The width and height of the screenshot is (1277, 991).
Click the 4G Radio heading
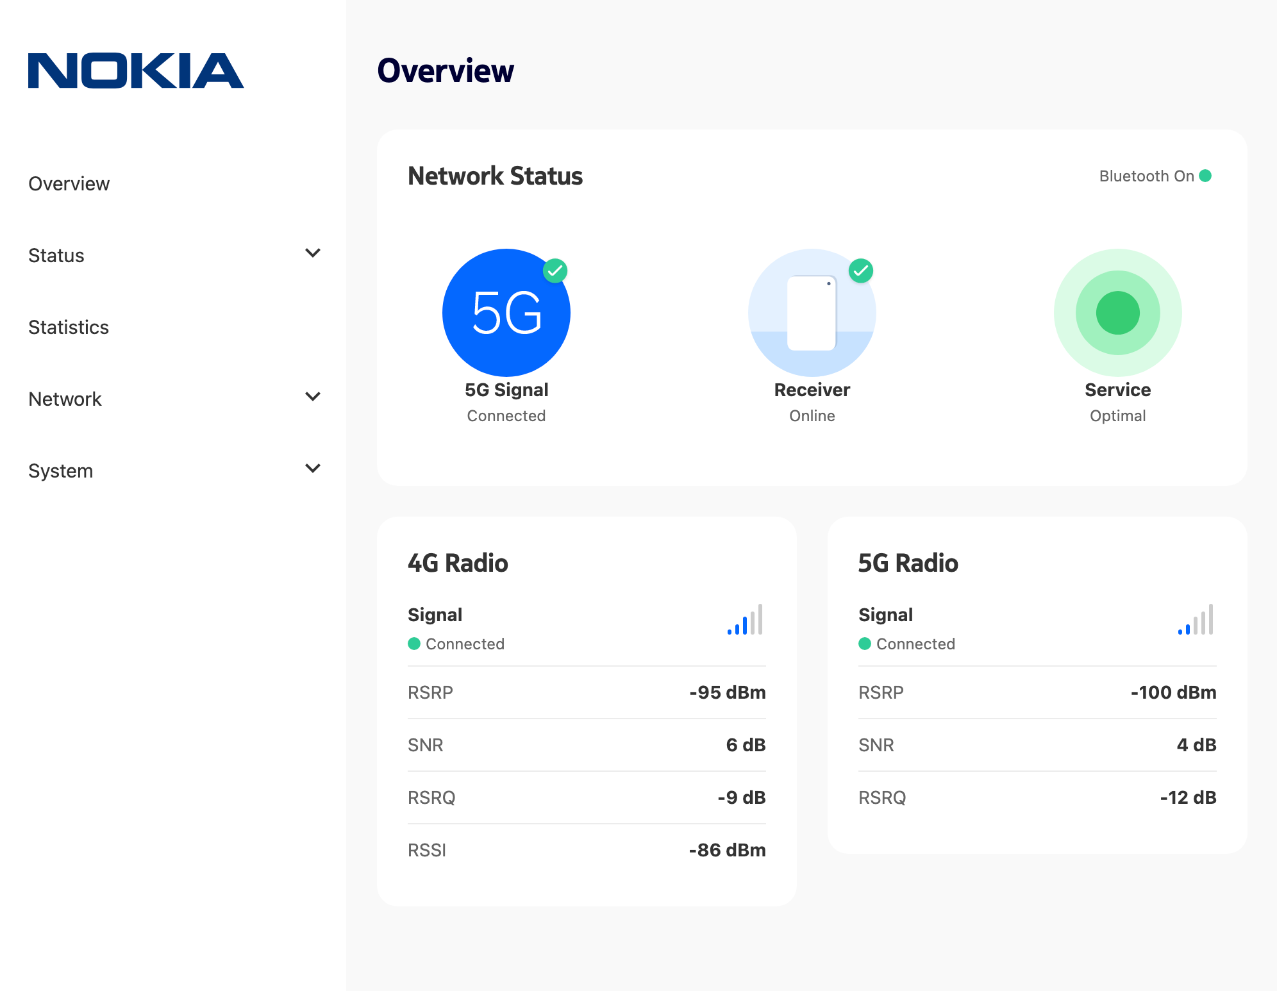click(x=458, y=563)
